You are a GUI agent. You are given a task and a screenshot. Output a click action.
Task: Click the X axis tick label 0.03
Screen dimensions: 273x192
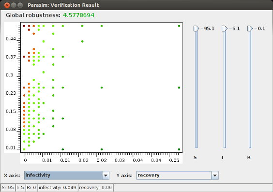coord(120,161)
